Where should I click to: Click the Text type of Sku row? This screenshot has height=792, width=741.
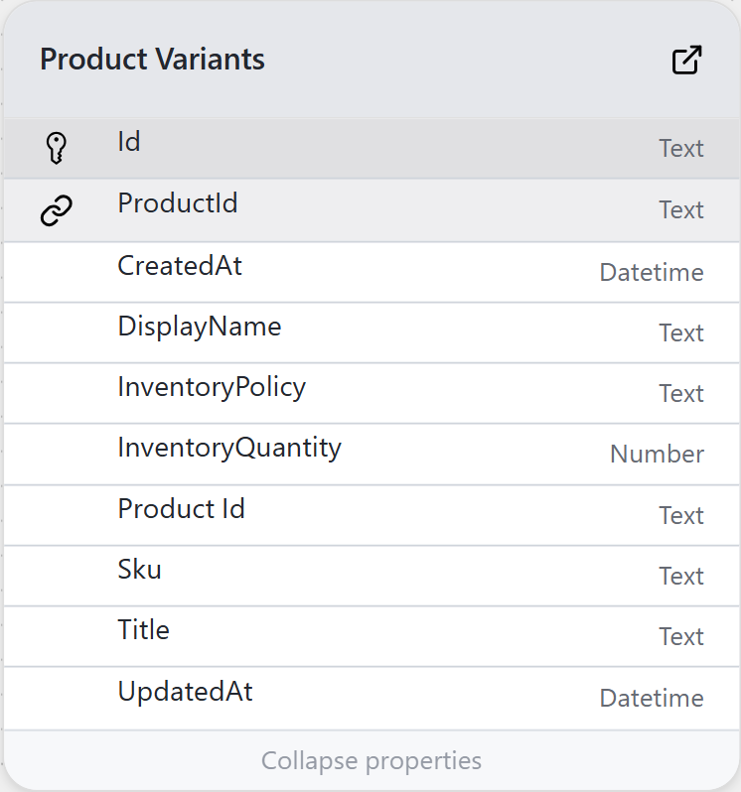click(681, 577)
